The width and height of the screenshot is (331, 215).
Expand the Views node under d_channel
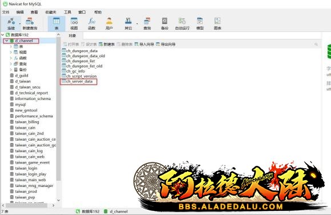point(11,52)
